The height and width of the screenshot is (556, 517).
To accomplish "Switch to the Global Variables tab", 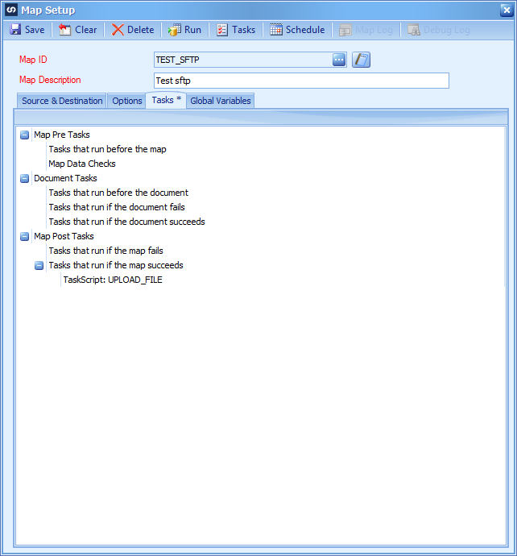I will pyautogui.click(x=221, y=101).
